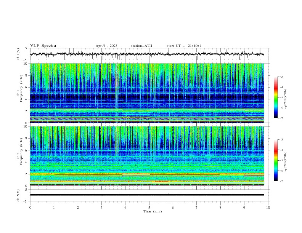The height and width of the screenshot is (233, 302).
Task: Click the time axis tick label "10"
Action: click(x=268, y=207)
